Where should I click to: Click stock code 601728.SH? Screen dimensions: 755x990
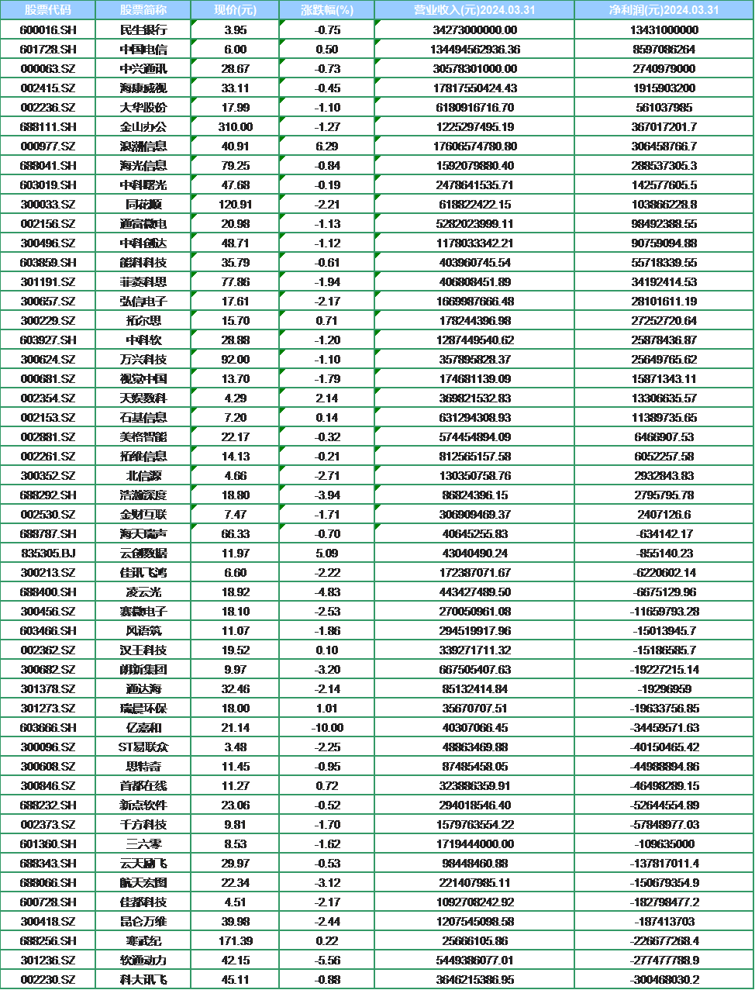48,49
